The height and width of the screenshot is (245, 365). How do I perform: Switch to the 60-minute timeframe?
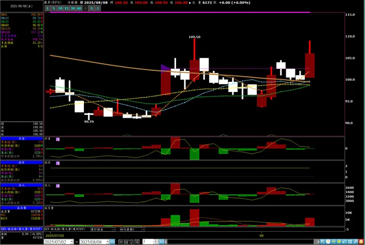point(79,8)
